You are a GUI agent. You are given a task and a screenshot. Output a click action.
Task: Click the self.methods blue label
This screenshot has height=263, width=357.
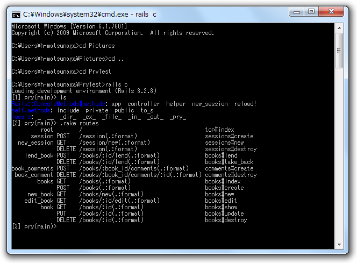[31, 110]
